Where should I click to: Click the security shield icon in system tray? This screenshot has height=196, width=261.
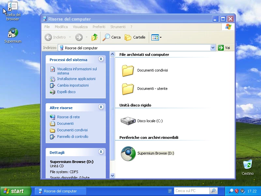click(x=236, y=191)
